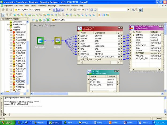This screenshot has height=125, width=167.
Task: Switch to the Oracle taskbar button
Action: coord(70,123)
